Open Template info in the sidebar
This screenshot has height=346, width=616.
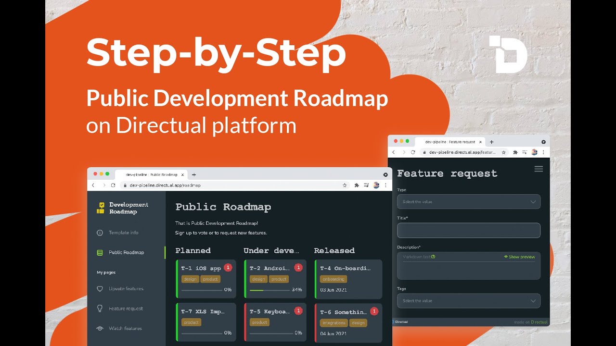point(123,233)
